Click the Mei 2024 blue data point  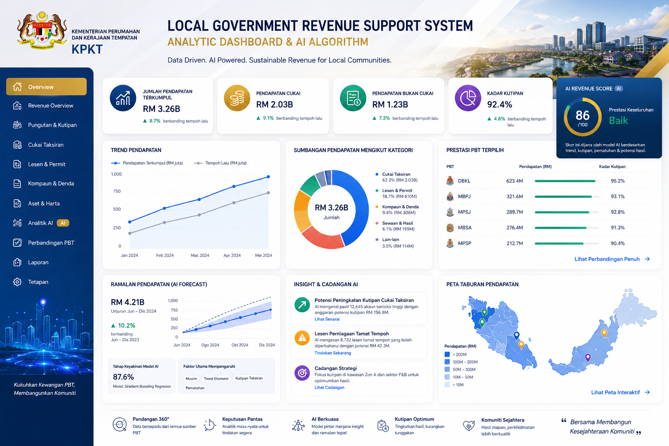coord(268,177)
